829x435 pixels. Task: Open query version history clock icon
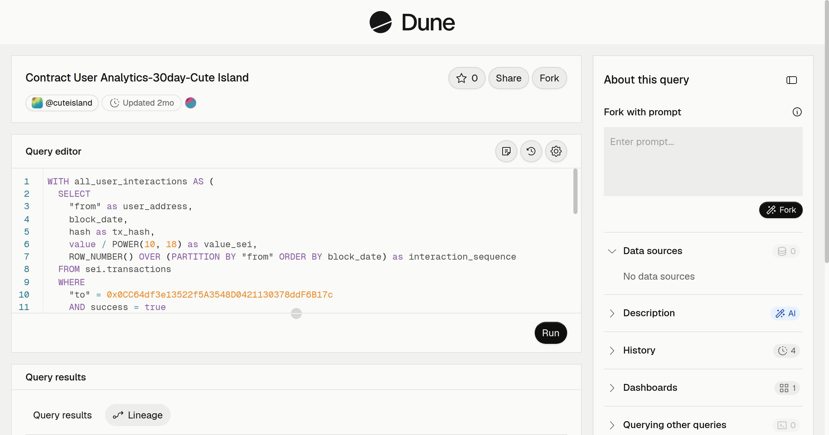pyautogui.click(x=531, y=151)
